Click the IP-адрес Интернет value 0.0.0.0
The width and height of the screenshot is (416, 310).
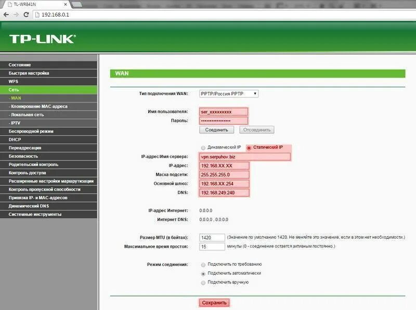pos(205,211)
